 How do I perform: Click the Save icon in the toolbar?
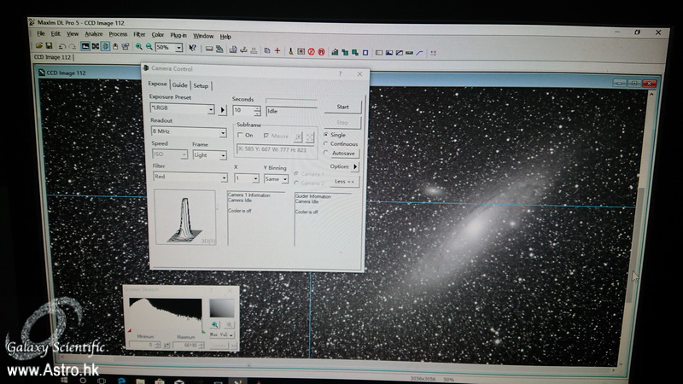tap(50, 46)
